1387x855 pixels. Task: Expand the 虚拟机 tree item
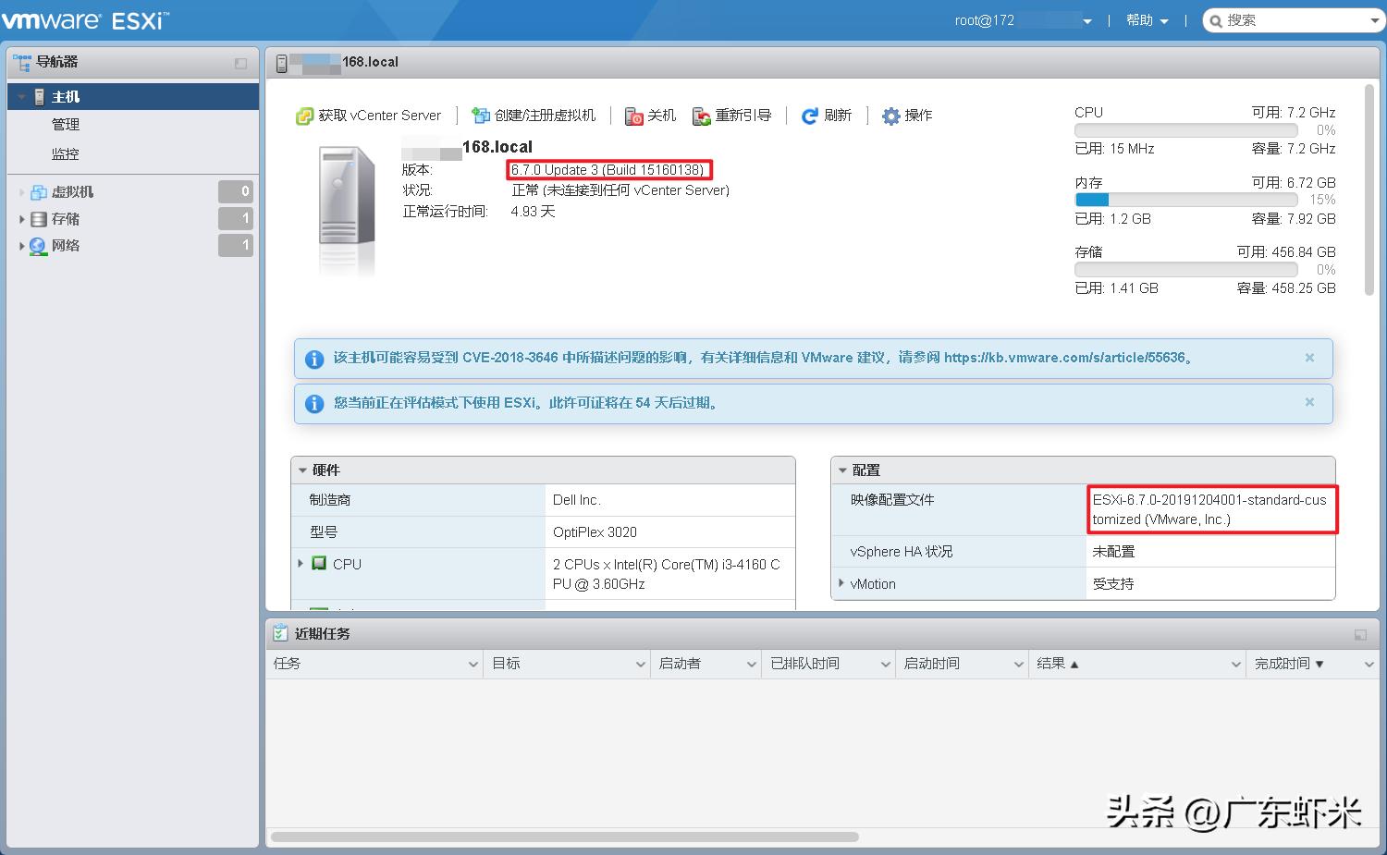click(x=22, y=191)
